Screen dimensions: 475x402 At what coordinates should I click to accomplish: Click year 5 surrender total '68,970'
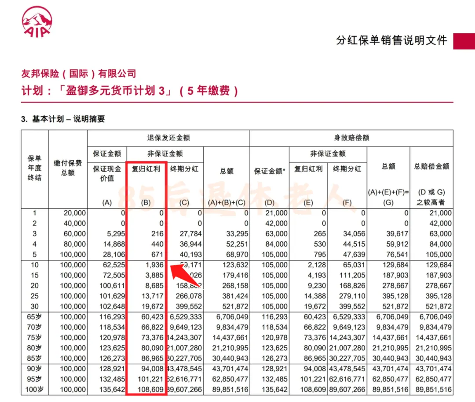pyautogui.click(x=237, y=255)
